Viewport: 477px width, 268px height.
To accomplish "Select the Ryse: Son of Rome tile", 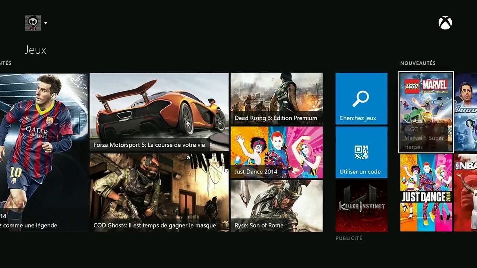I will [x=277, y=206].
